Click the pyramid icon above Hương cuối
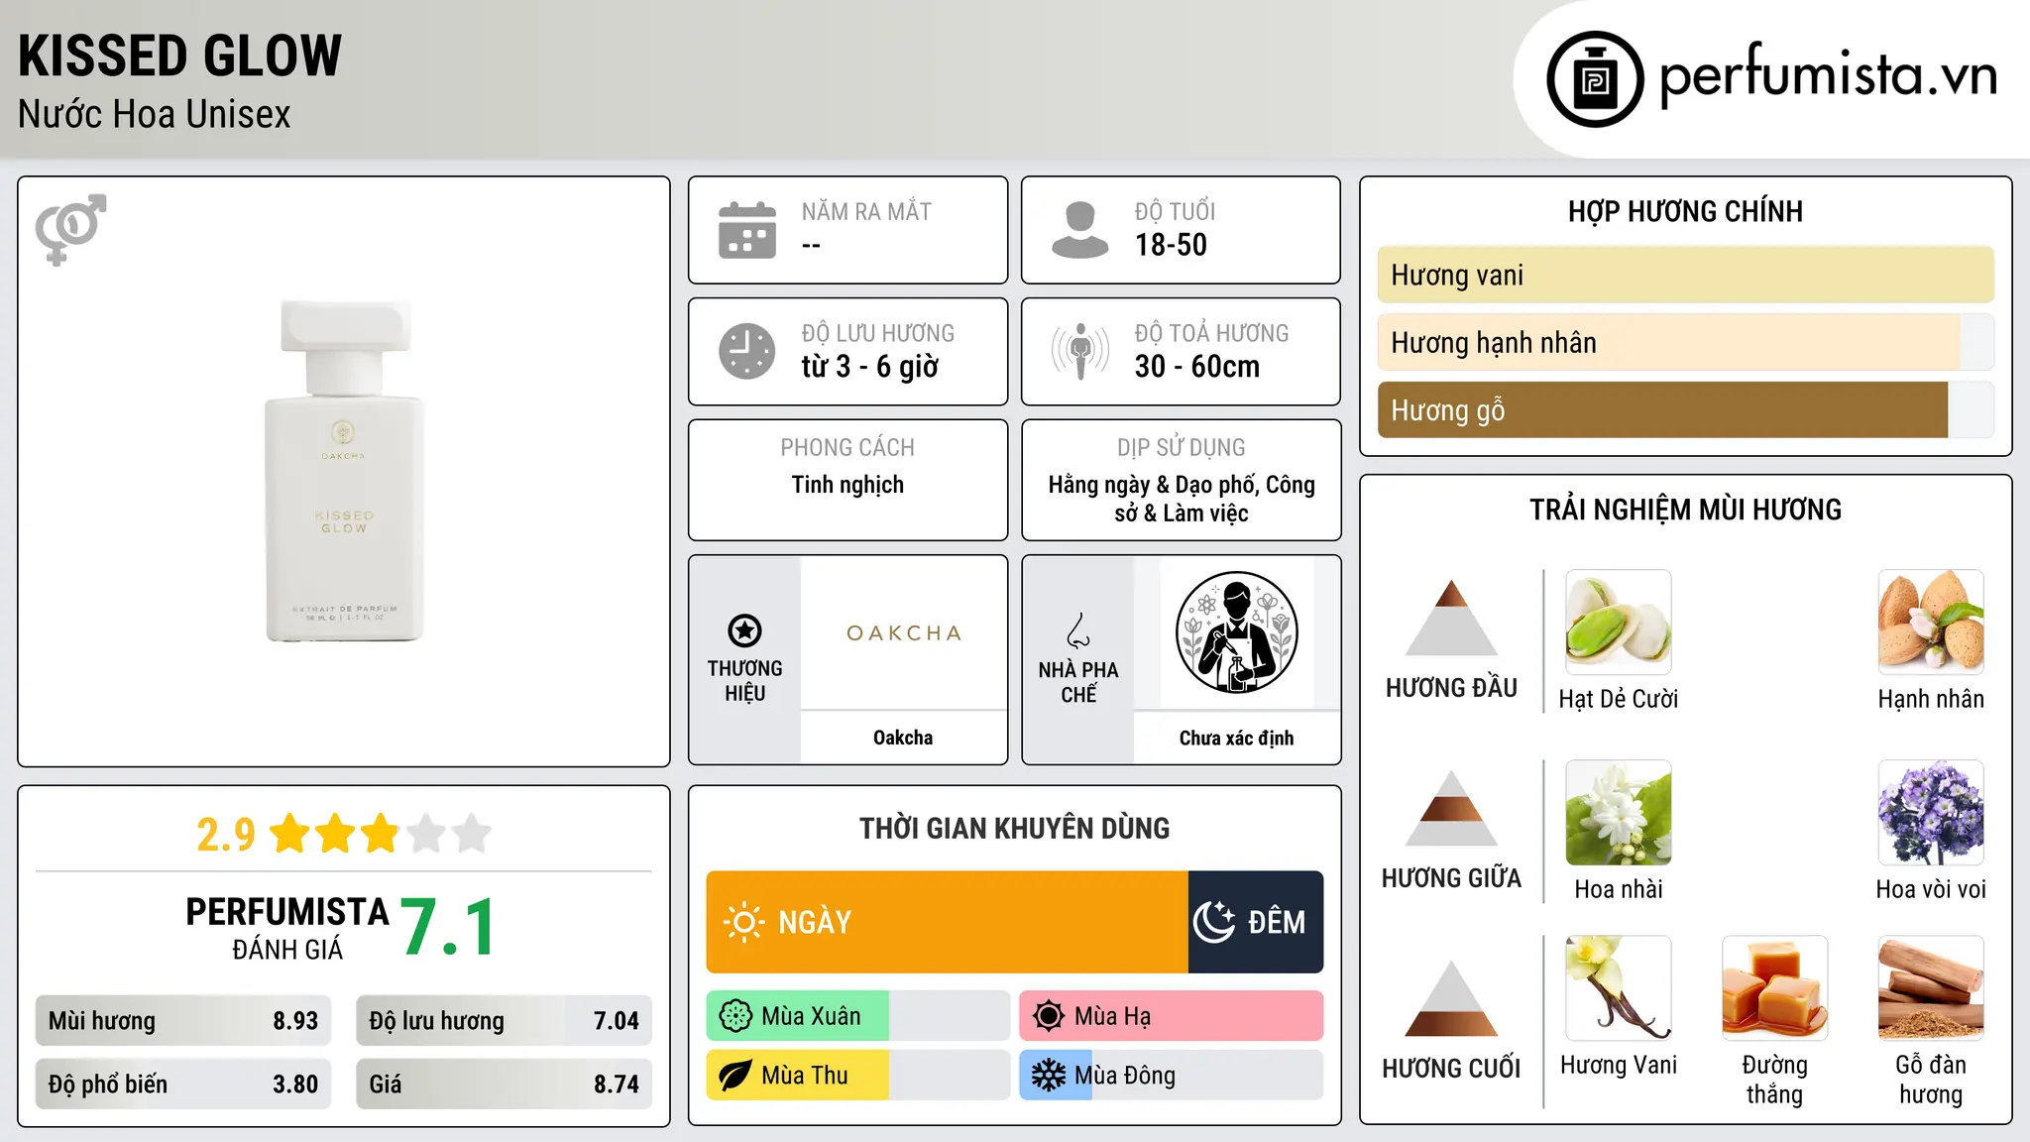Viewport: 2030px width, 1142px height. [x=1451, y=998]
